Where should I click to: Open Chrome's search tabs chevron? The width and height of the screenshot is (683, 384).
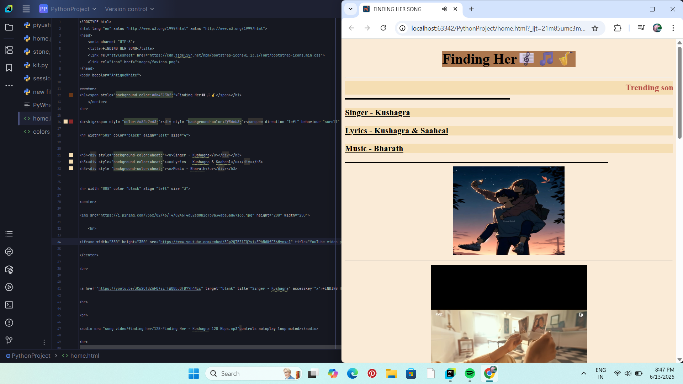[x=350, y=9]
